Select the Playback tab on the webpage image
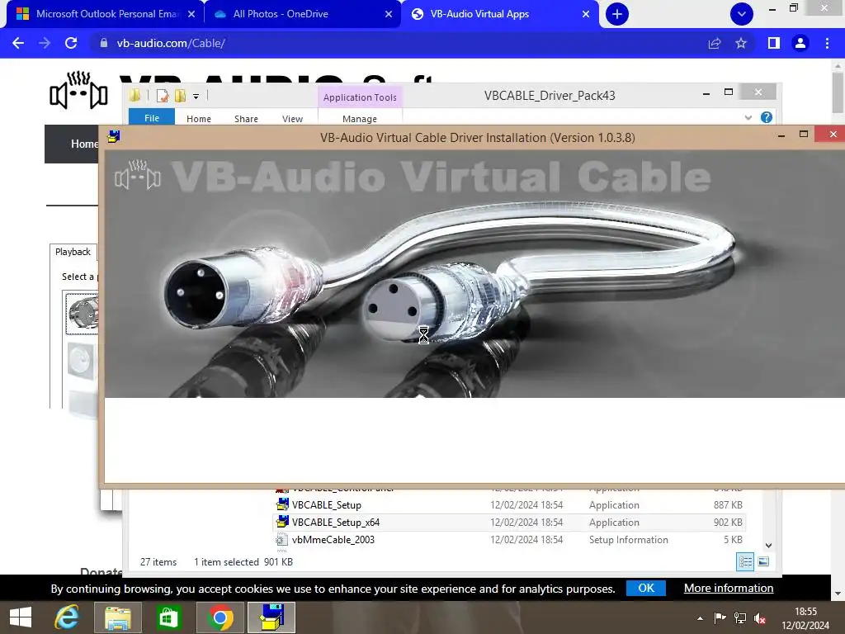Viewport: 845px width, 634px height. [73, 252]
